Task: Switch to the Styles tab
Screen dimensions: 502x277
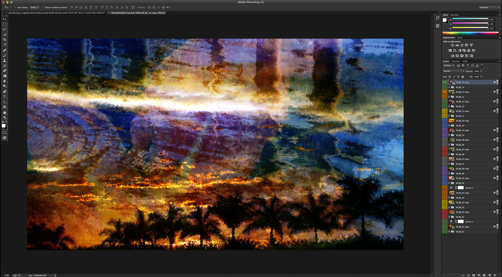Action: [460, 38]
